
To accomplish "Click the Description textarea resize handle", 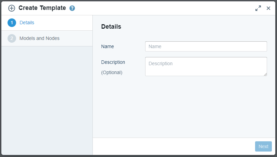I will tap(265, 74).
